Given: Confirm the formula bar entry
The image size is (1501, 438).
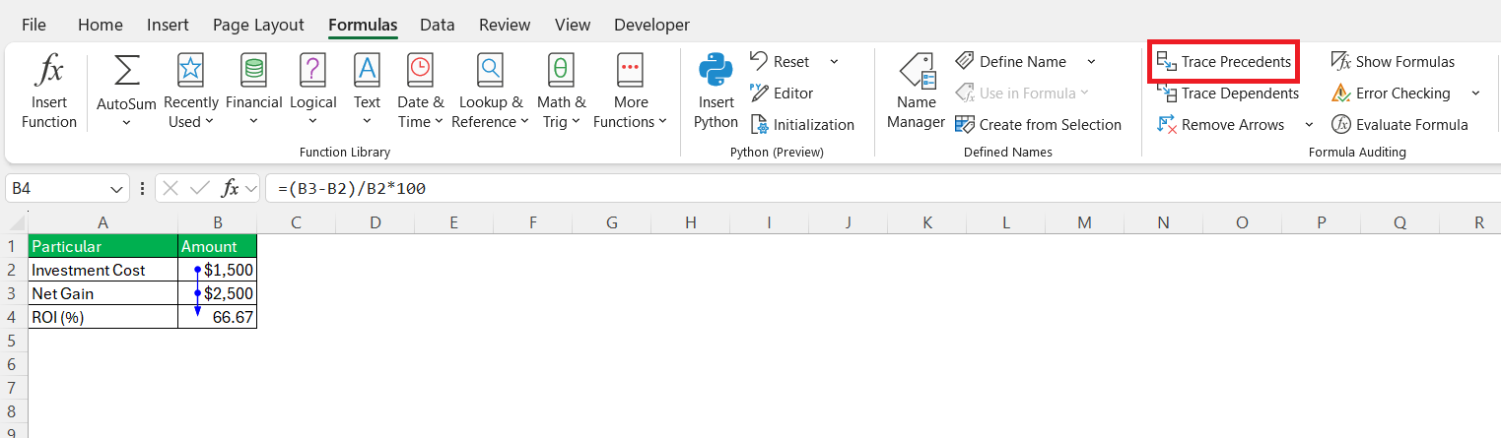Looking at the screenshot, I should click(200, 188).
